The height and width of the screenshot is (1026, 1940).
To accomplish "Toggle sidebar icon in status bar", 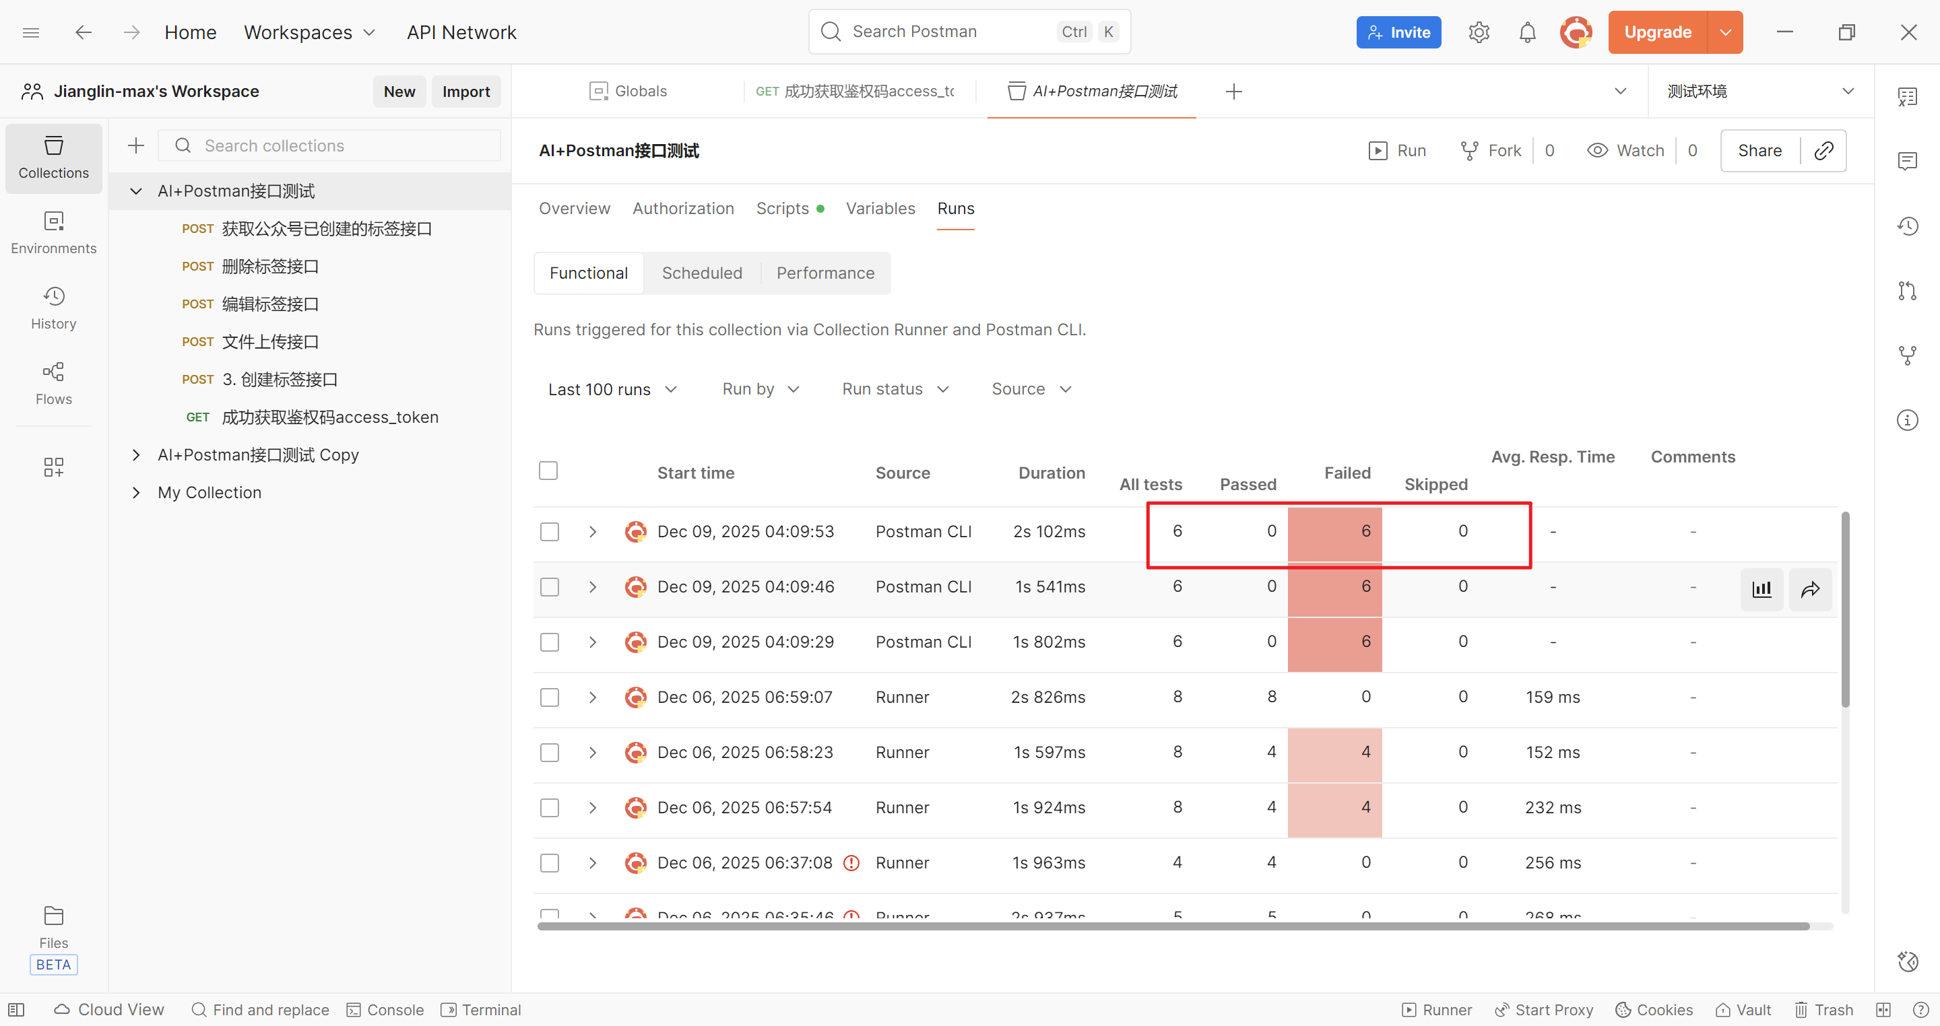I will pyautogui.click(x=17, y=1009).
